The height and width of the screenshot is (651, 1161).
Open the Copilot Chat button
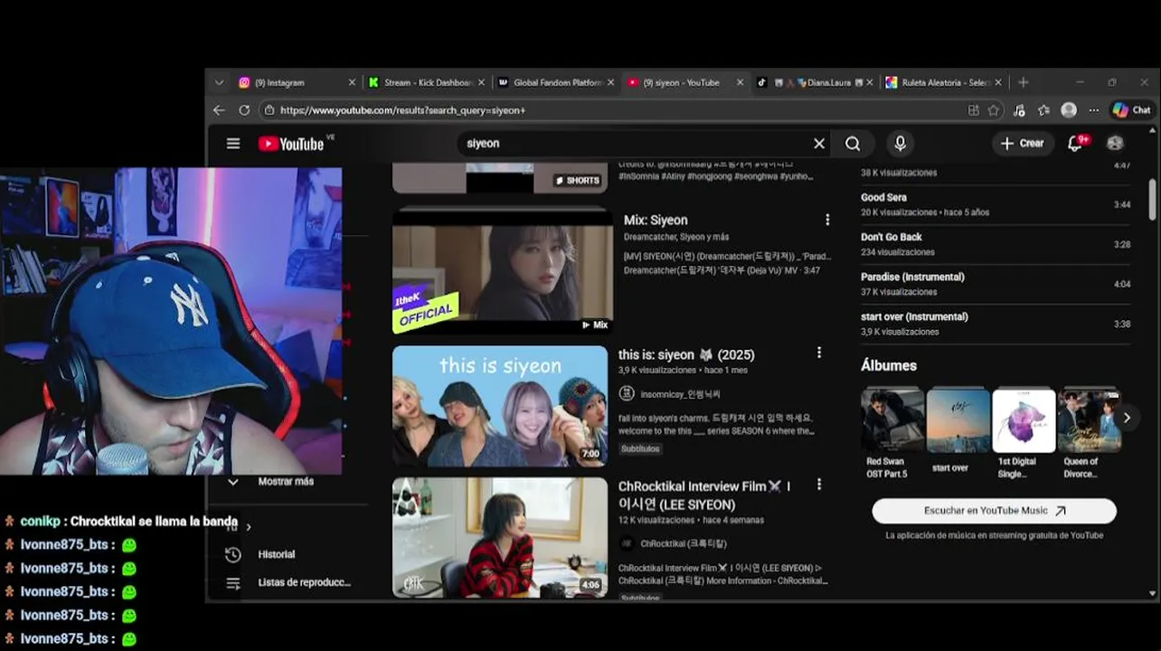tap(1131, 110)
